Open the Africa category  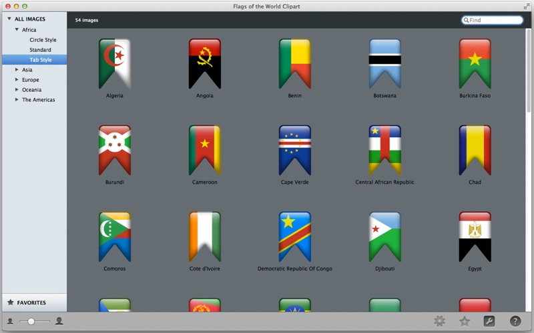point(29,30)
